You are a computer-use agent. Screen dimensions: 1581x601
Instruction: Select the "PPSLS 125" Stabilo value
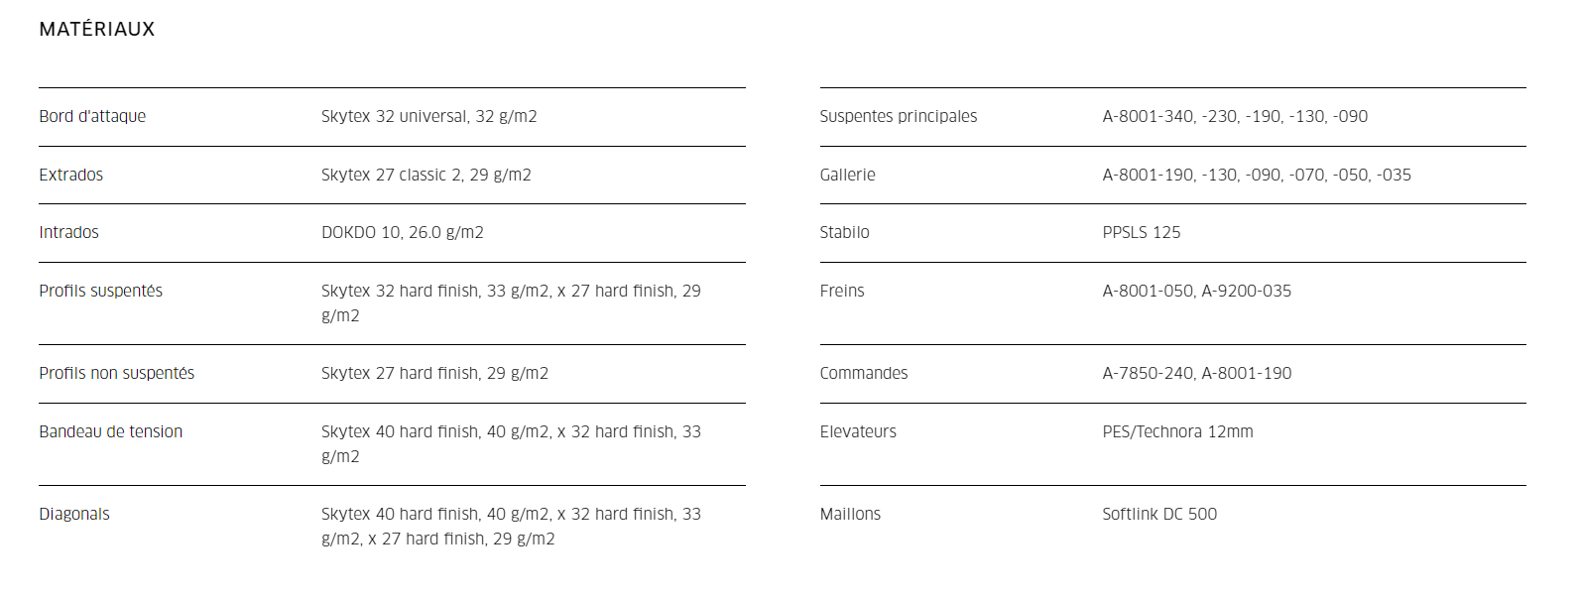click(x=1141, y=232)
